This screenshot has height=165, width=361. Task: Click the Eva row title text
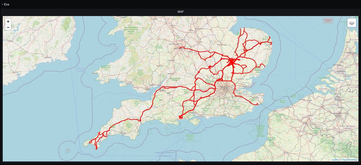coord(7,4)
